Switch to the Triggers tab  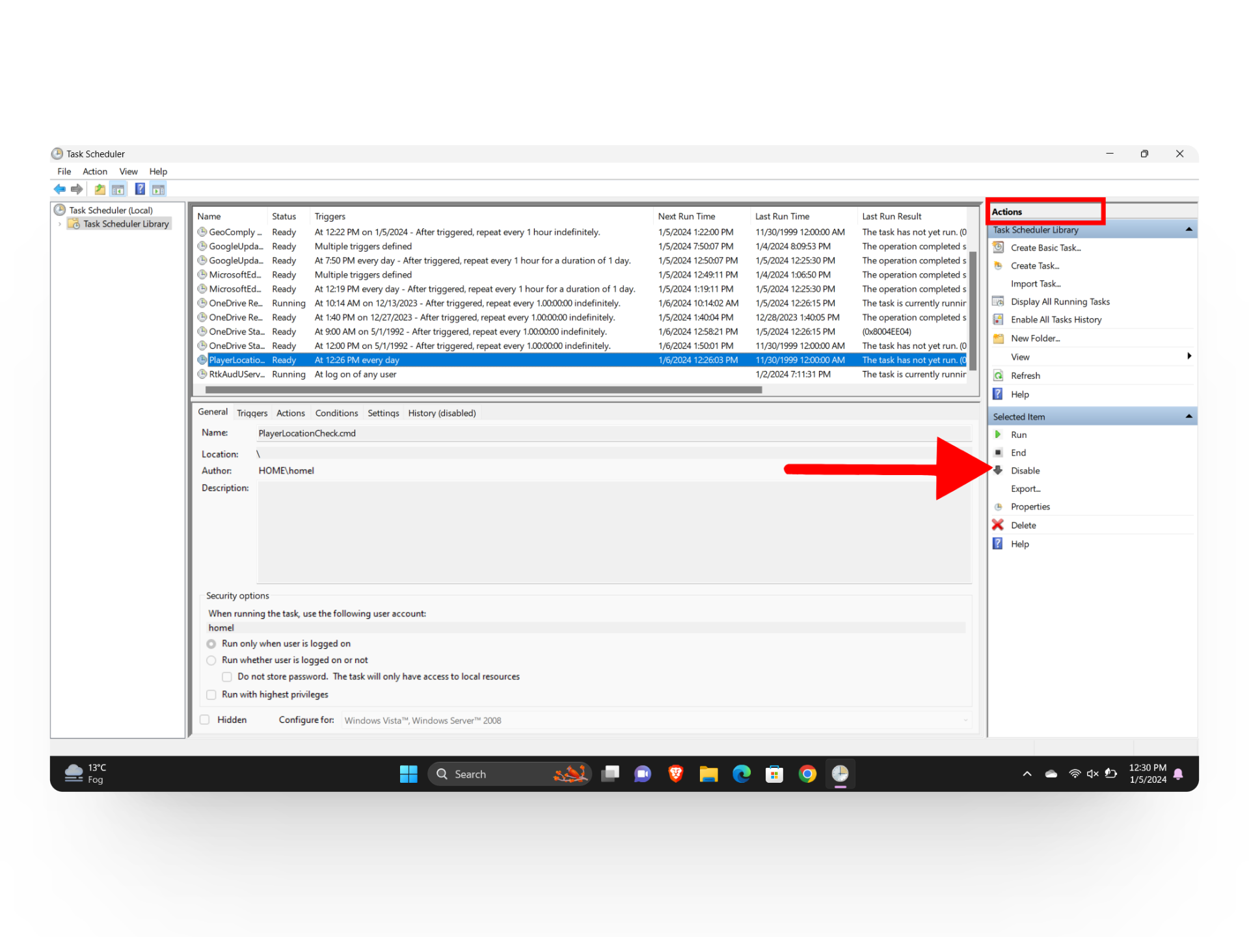pos(252,413)
